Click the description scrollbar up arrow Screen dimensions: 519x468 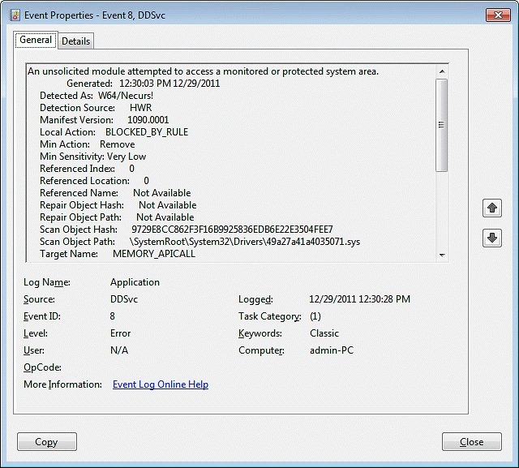442,71
